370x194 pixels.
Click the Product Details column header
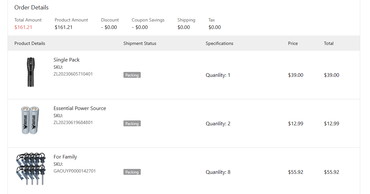coord(30,43)
